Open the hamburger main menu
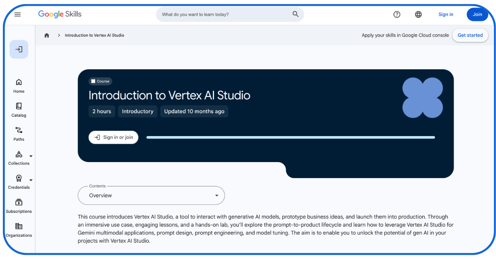Image resolution: width=496 pixels, height=259 pixels. tap(17, 14)
